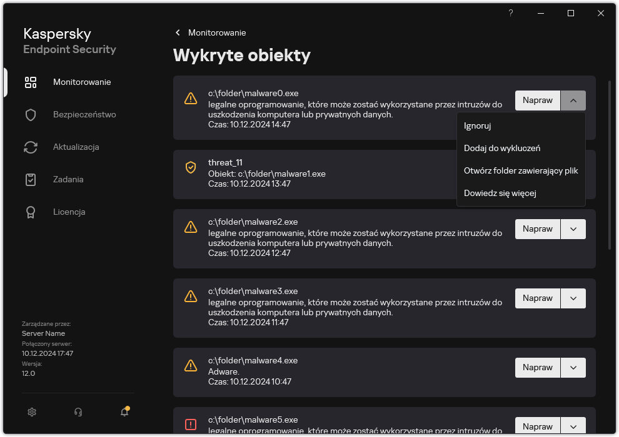The height and width of the screenshot is (437, 619).
Task: Click the warning icon beside malware0.exe
Action: (x=191, y=99)
